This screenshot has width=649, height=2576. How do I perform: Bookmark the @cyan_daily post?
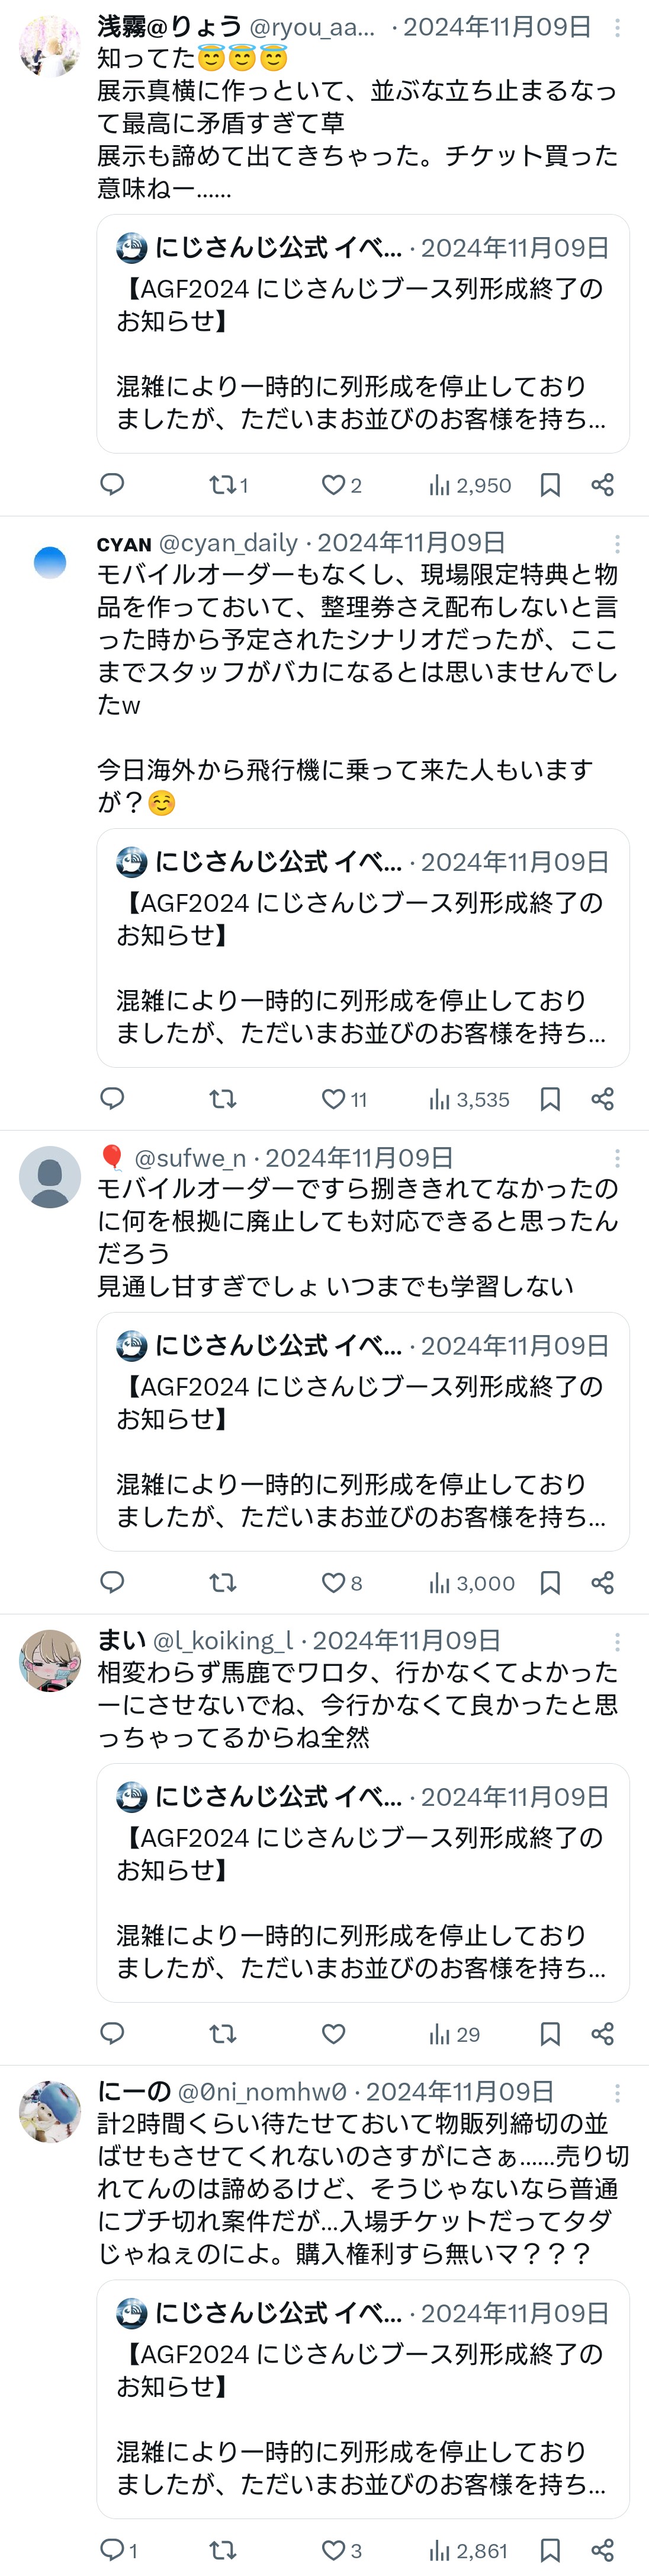(x=549, y=1099)
